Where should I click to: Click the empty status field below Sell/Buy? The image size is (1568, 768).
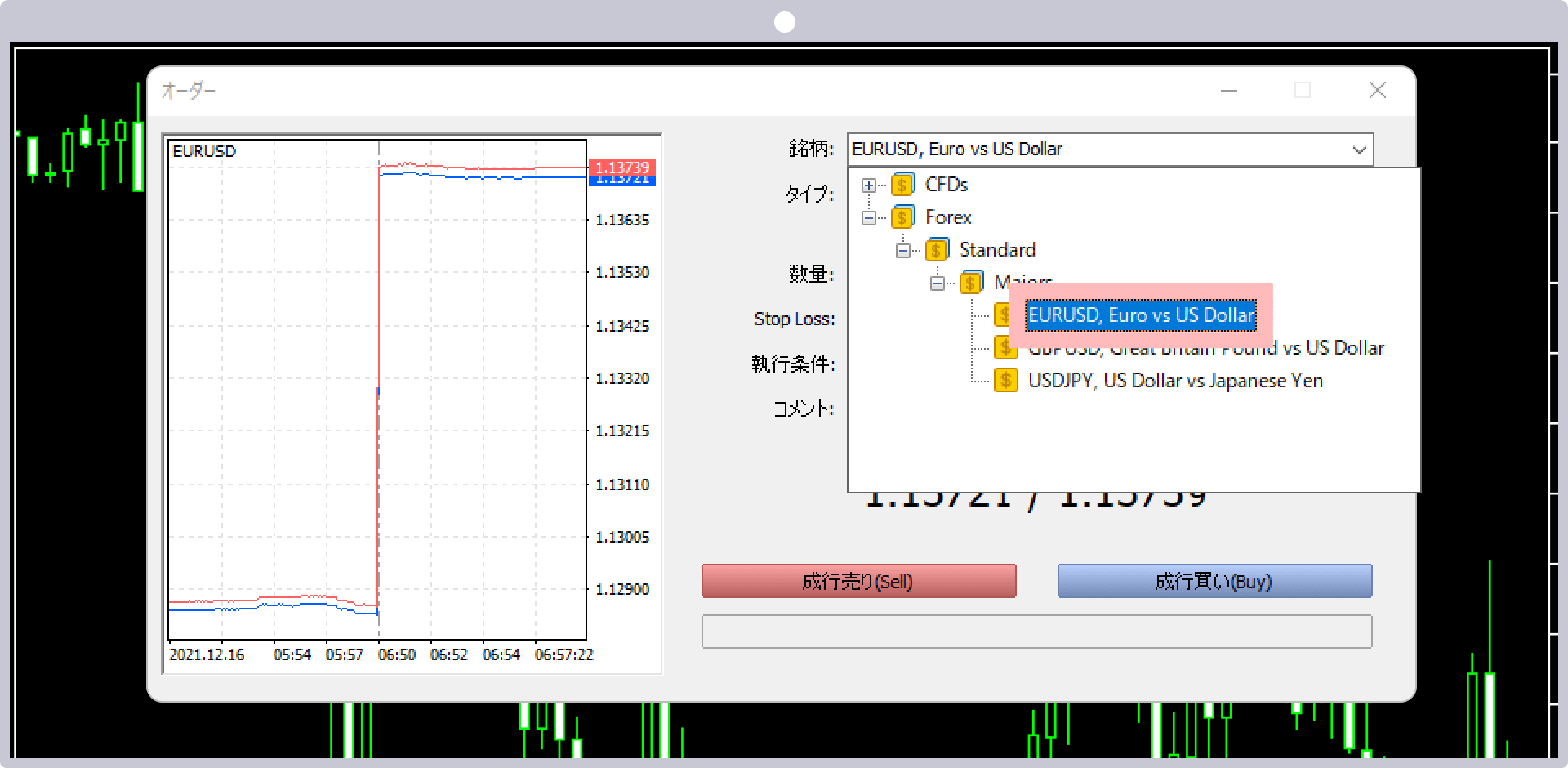click(1037, 632)
